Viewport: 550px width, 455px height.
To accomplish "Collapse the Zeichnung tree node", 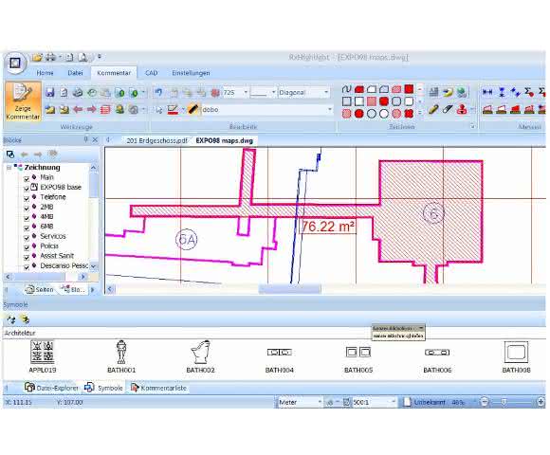I will coord(9,168).
